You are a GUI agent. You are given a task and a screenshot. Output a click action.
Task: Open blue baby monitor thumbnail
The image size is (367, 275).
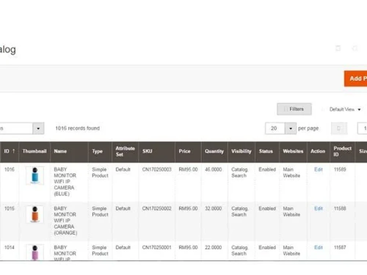pyautogui.click(x=34, y=175)
